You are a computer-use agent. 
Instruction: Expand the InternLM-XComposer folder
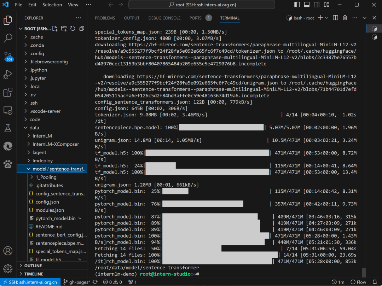coord(52,144)
